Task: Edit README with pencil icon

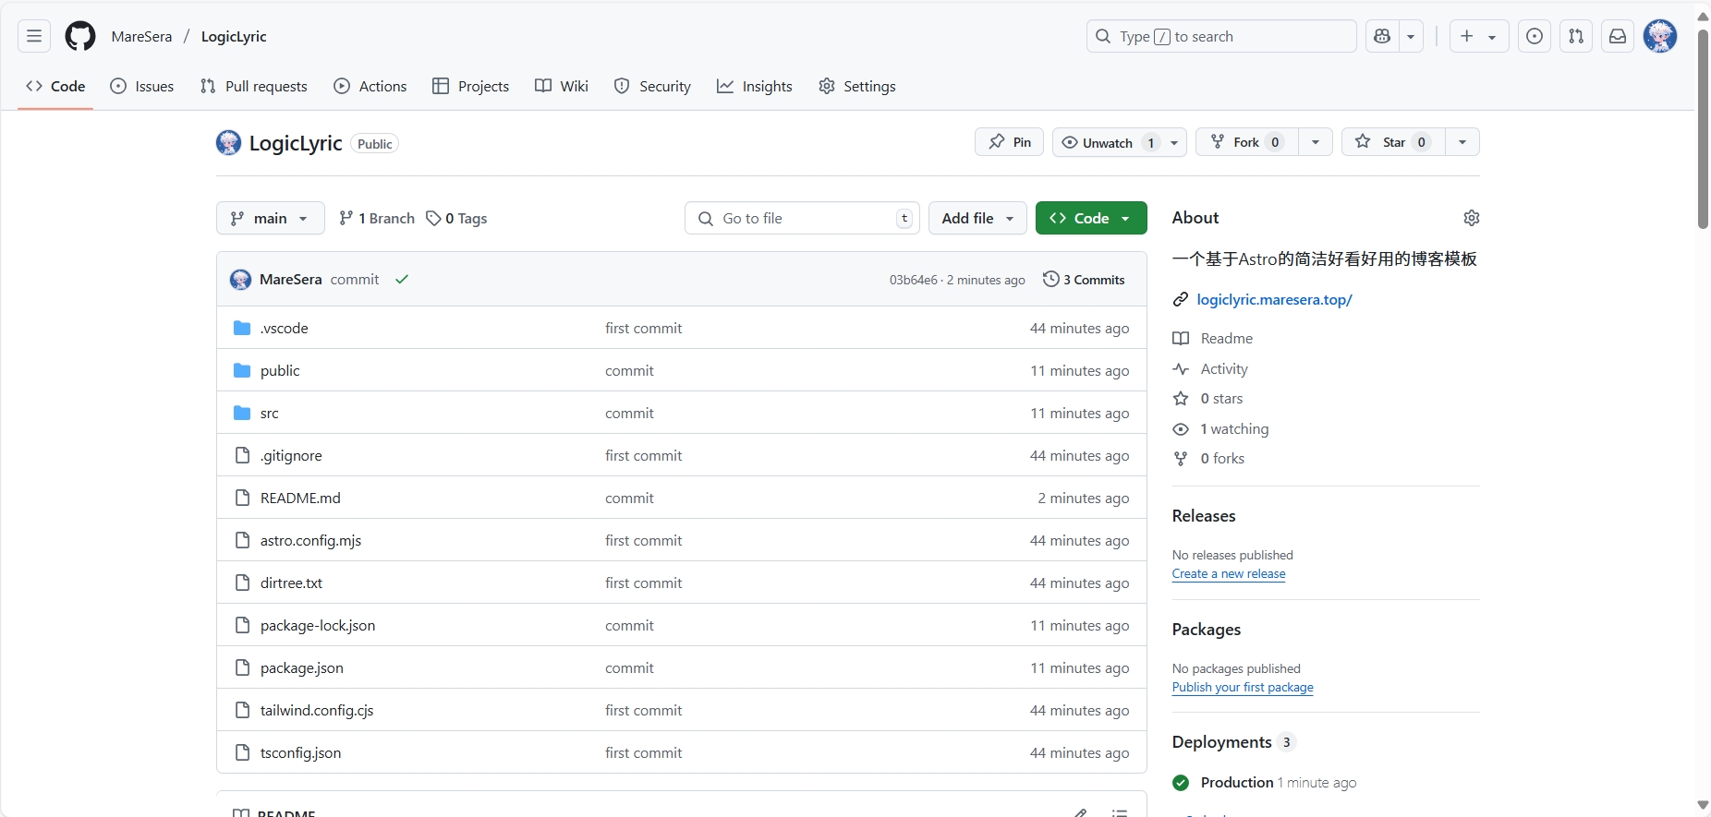Action: (1080, 813)
